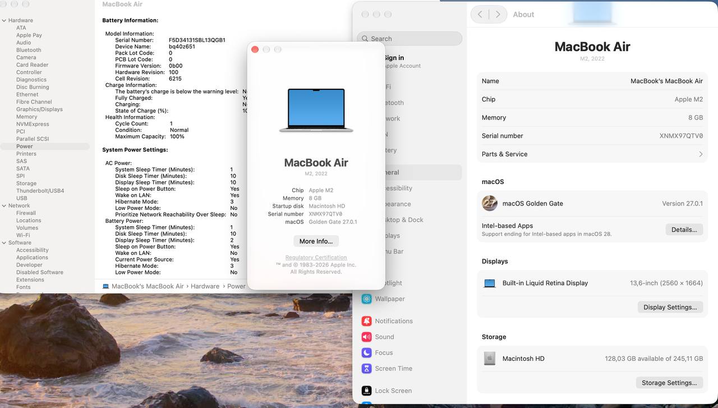Viewport: 718px width, 408px height.
Task: Click the Built-in Liquid Retina Display icon
Action: coord(490,283)
